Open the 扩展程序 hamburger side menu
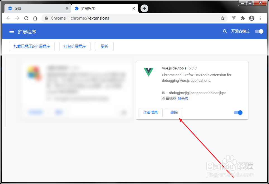This screenshot has height=184, width=269. tap(12, 31)
